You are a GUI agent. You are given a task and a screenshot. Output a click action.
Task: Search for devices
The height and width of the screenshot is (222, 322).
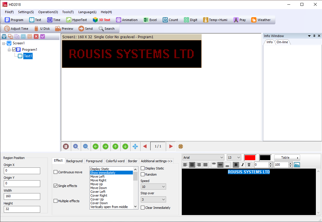107,29
